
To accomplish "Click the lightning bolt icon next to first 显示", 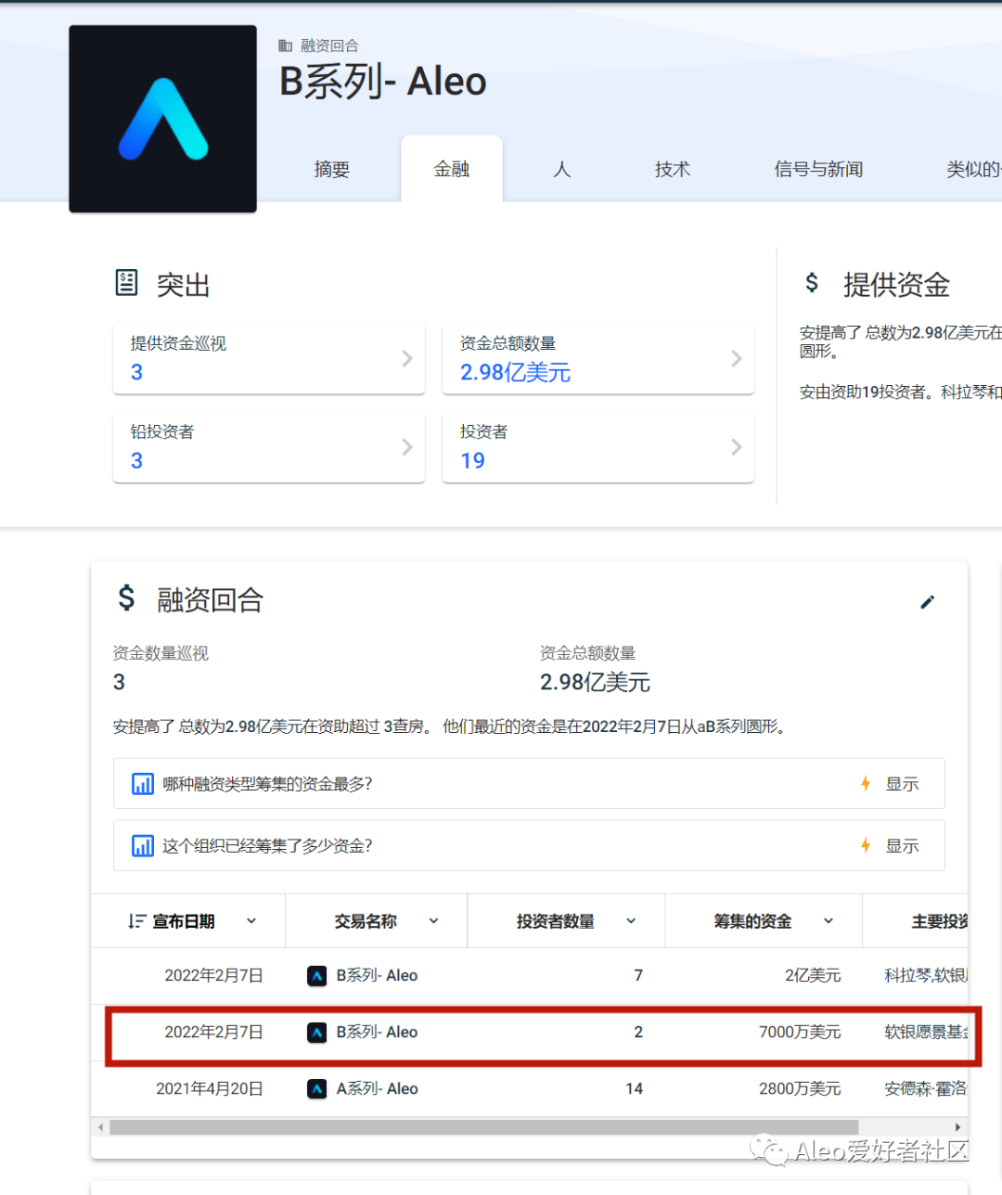I will [x=865, y=784].
